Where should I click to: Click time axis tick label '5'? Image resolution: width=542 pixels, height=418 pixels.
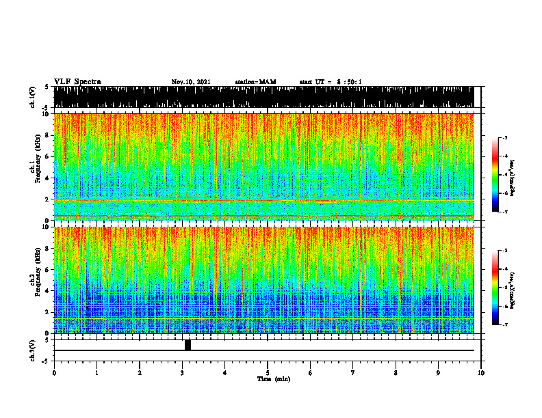[x=268, y=373]
